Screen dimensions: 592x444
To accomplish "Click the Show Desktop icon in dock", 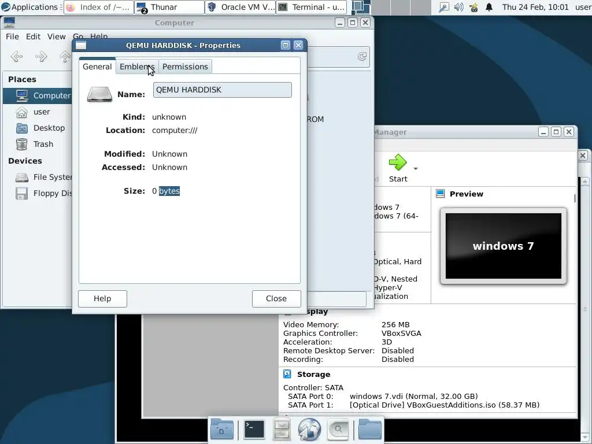I will (x=222, y=430).
